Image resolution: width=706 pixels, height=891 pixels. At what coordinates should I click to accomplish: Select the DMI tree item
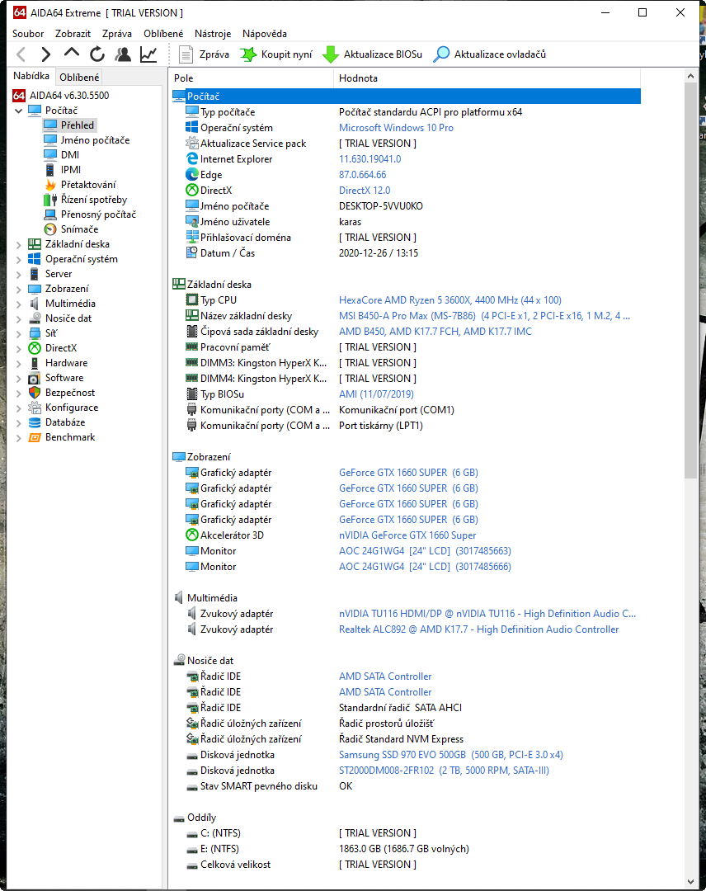(x=70, y=154)
